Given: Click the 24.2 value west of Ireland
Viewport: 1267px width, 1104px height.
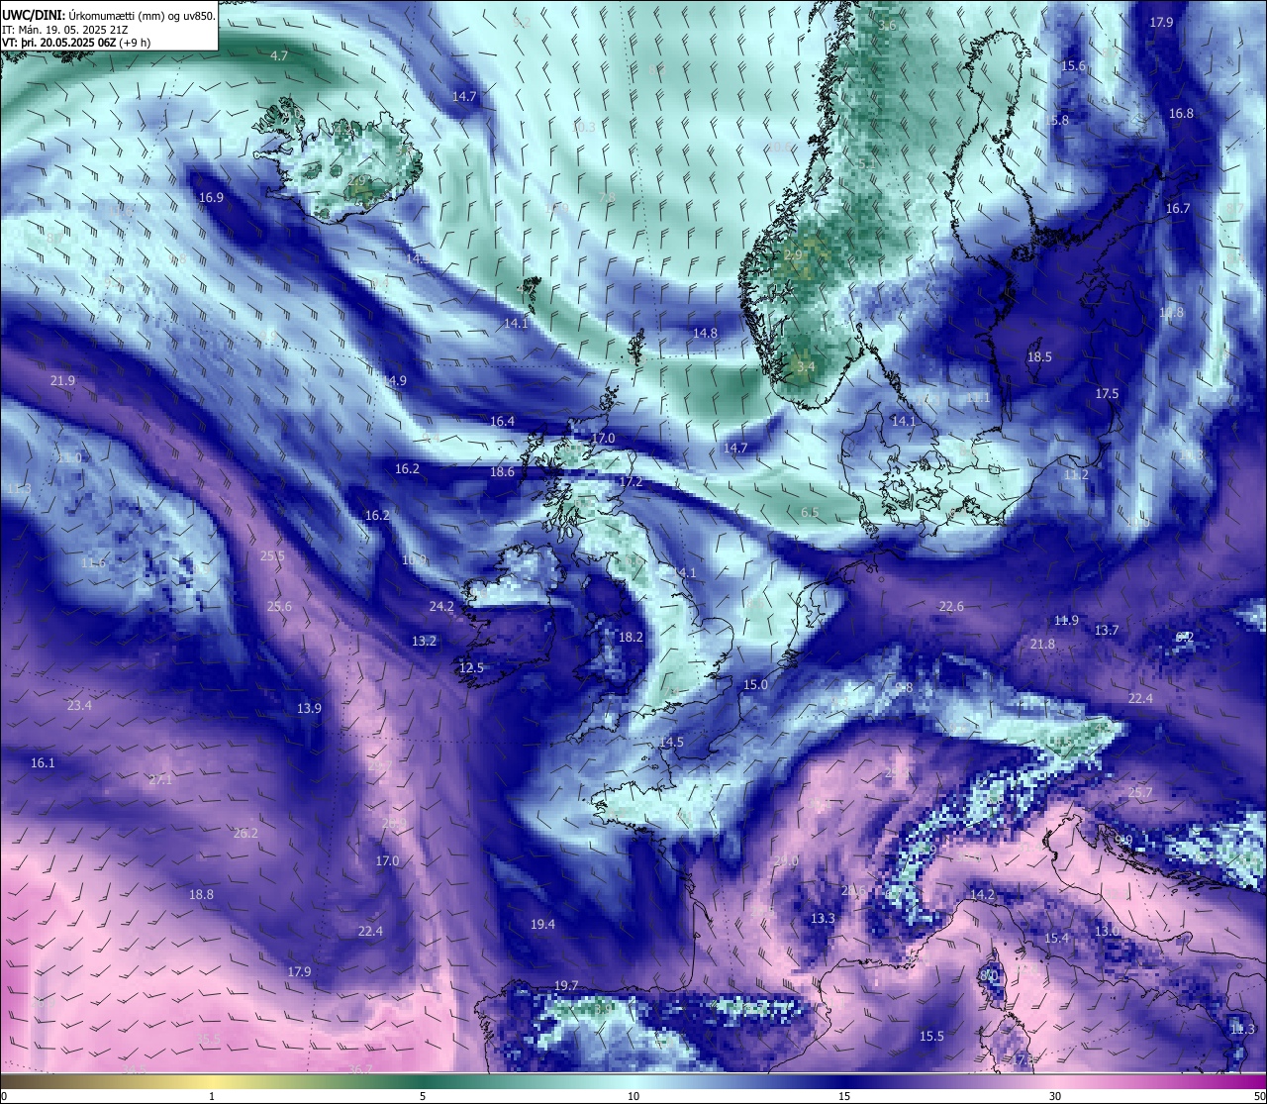Looking at the screenshot, I should [441, 607].
